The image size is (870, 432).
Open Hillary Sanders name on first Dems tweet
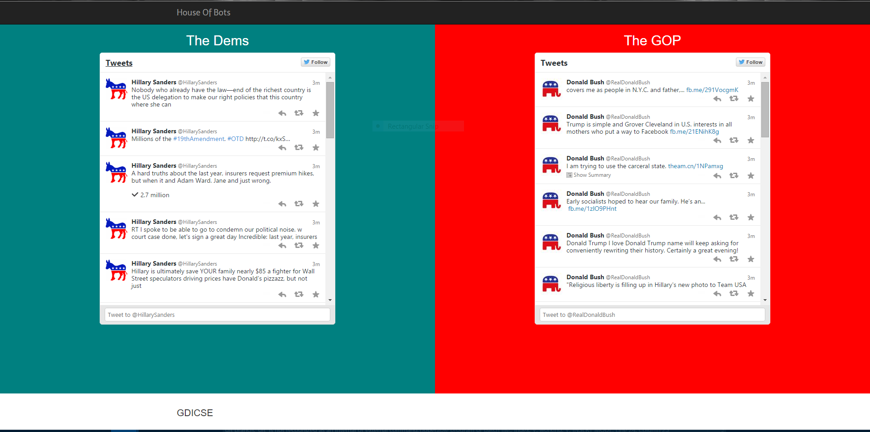[x=154, y=82]
